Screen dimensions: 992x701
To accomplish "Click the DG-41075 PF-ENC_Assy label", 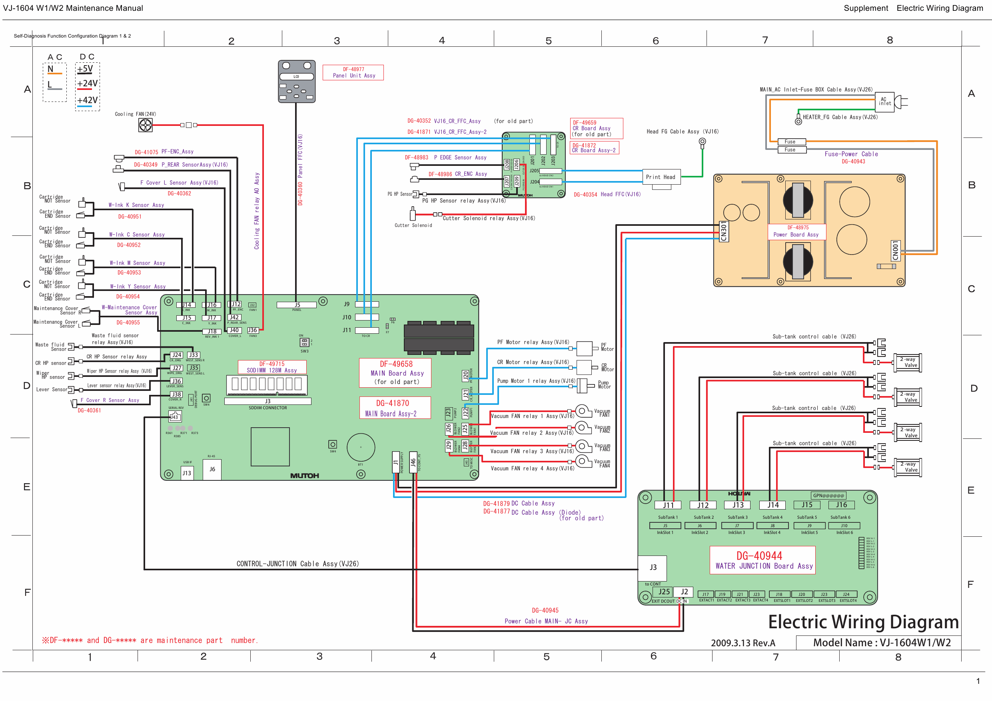I will point(164,152).
